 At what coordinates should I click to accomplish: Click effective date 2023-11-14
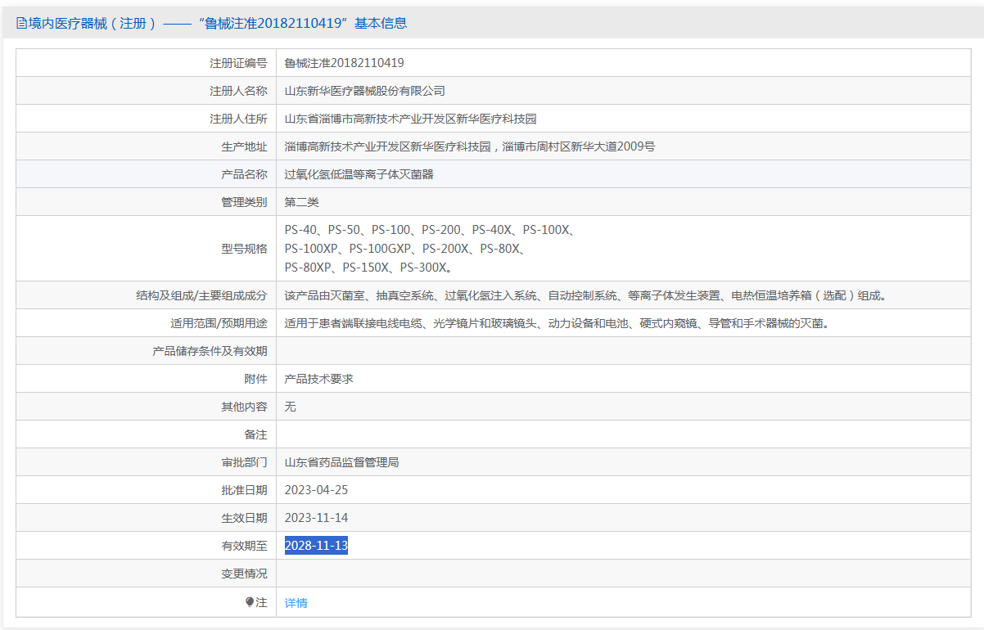[x=316, y=518]
